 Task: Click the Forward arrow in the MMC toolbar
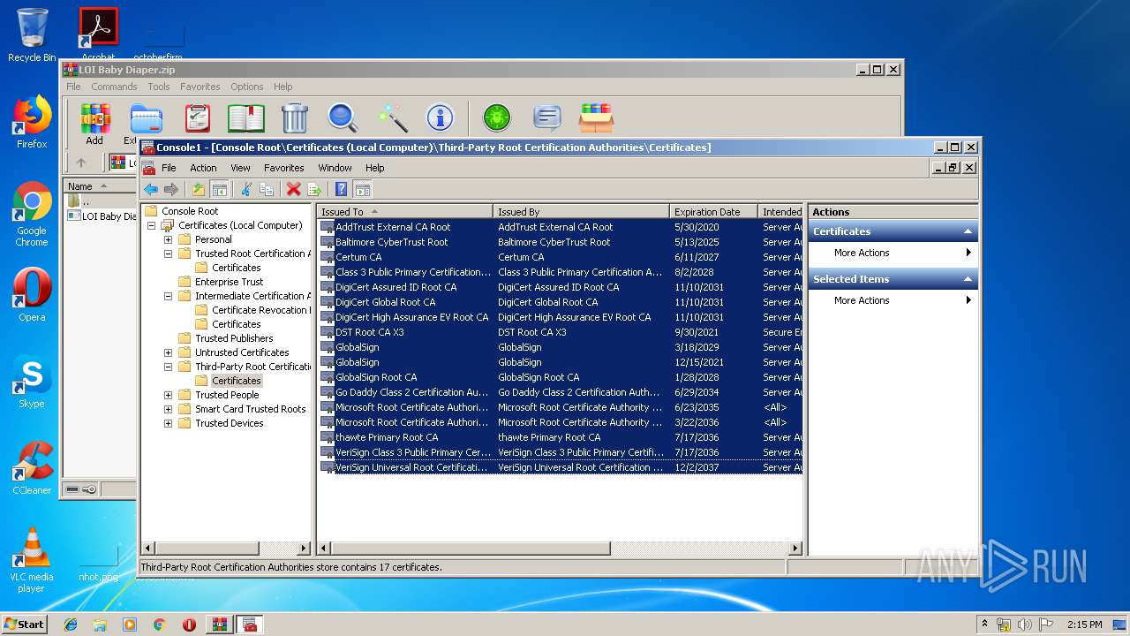click(171, 189)
